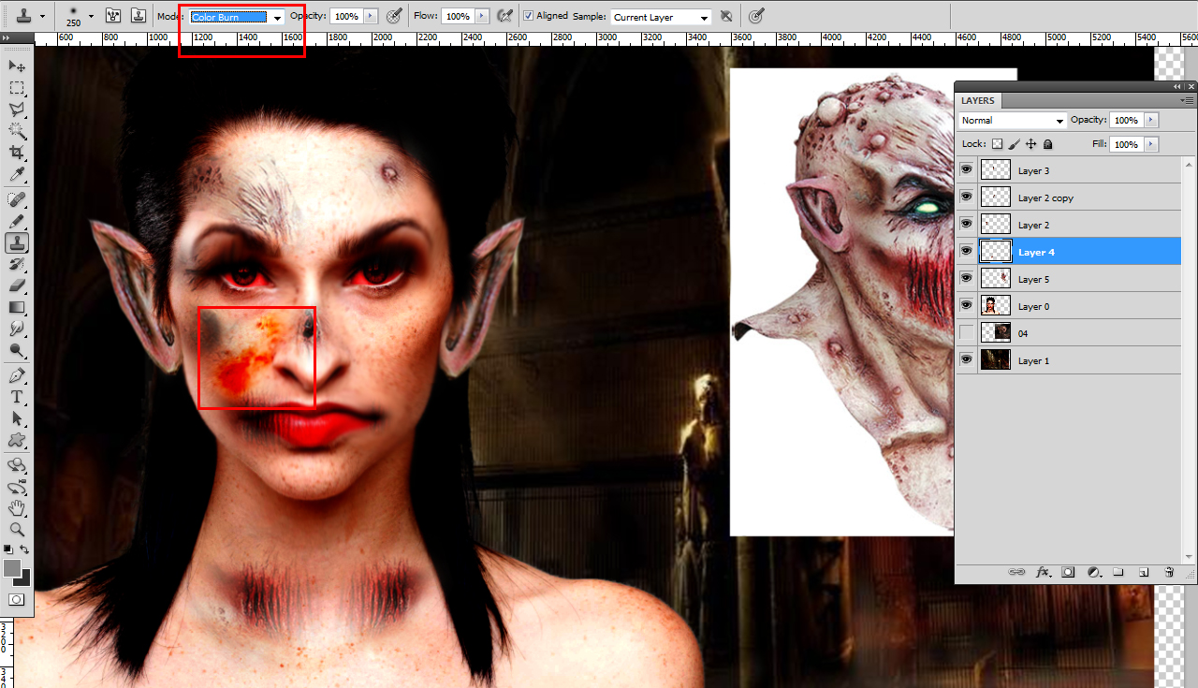This screenshot has width=1198, height=688.
Task: Create new fill or adjustment layer
Action: click(1093, 572)
